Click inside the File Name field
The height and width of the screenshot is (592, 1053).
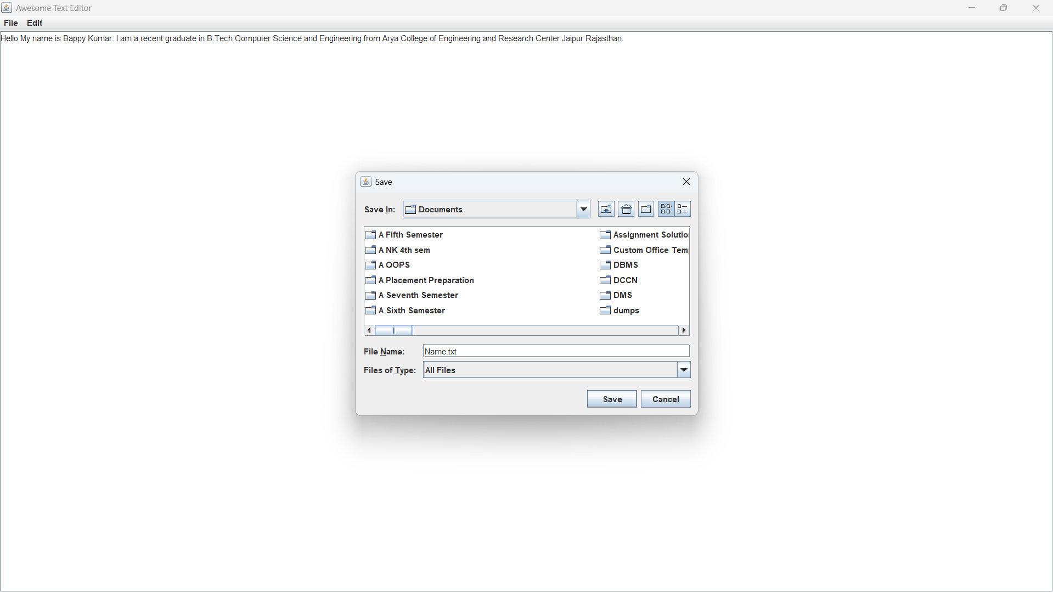point(555,351)
